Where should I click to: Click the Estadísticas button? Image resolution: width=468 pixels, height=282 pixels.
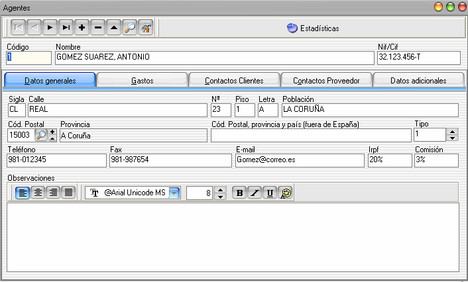point(313,28)
